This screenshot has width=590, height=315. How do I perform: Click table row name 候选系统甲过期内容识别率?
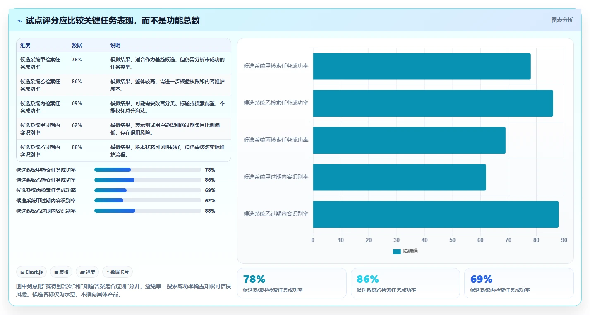click(x=40, y=129)
